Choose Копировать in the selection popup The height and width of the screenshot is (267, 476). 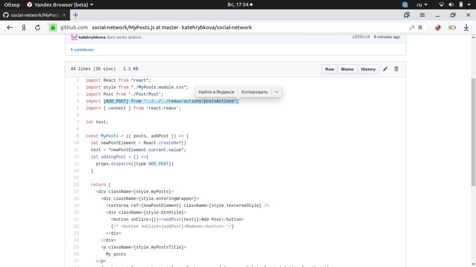pyautogui.click(x=254, y=92)
